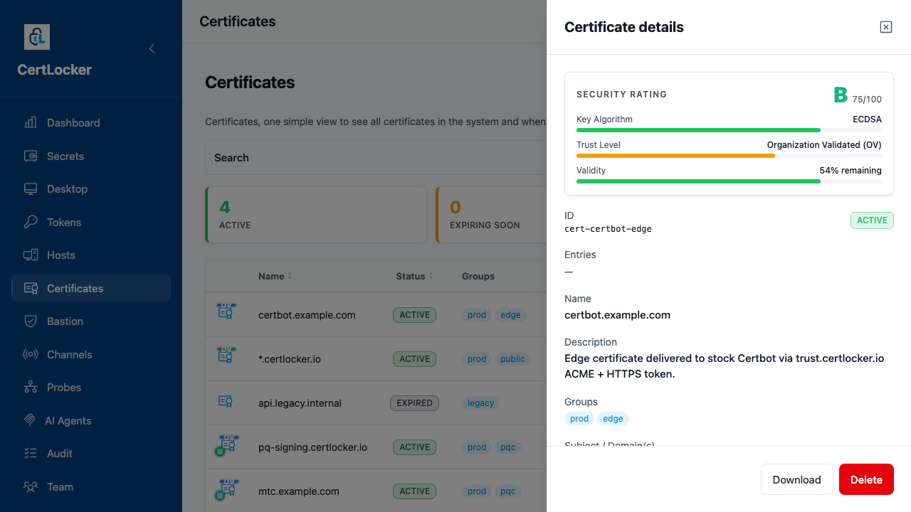911x512 pixels.
Task: Click the prod tag in details Groups
Action: [579, 419]
